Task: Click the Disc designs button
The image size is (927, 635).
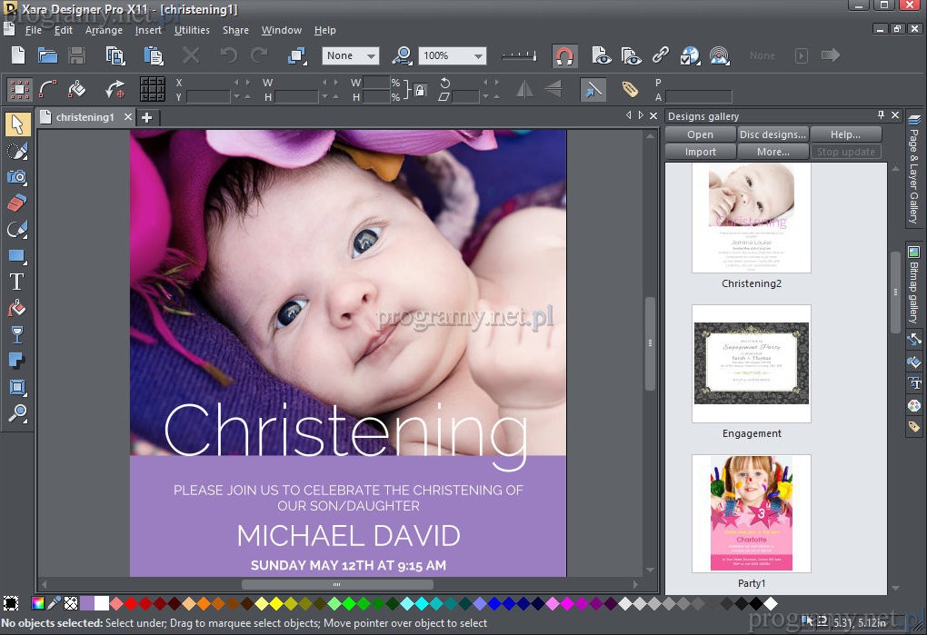Action: click(x=772, y=134)
